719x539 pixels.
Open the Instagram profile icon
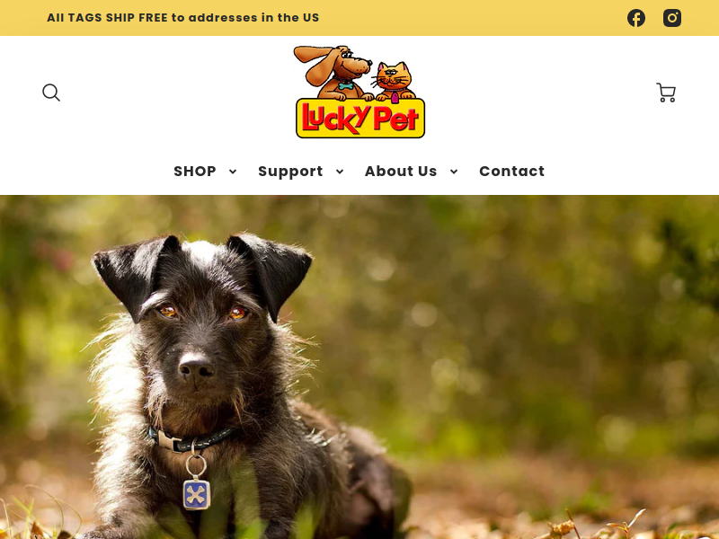coord(671,18)
